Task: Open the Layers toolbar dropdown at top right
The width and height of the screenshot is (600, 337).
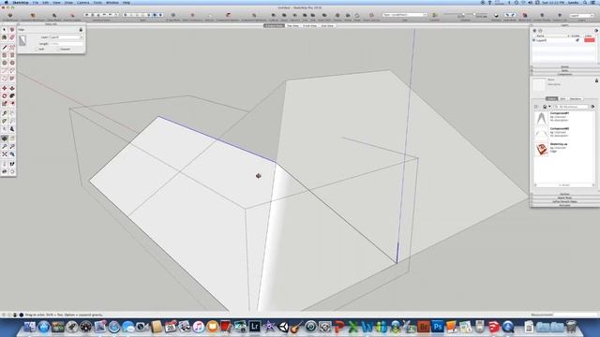Action: point(581,16)
